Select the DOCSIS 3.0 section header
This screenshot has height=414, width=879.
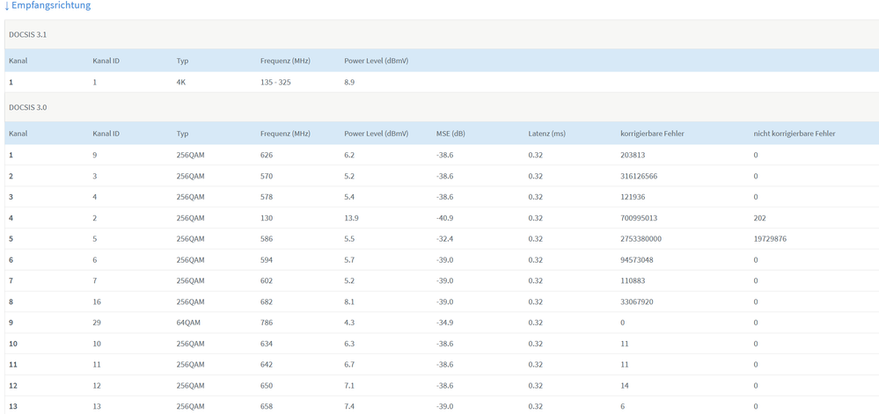[x=27, y=107]
